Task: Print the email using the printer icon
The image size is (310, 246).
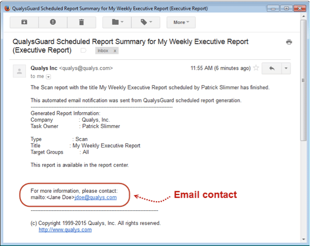Action: tap(289, 42)
